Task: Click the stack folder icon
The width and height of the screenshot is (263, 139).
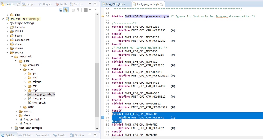Action: point(21,116)
